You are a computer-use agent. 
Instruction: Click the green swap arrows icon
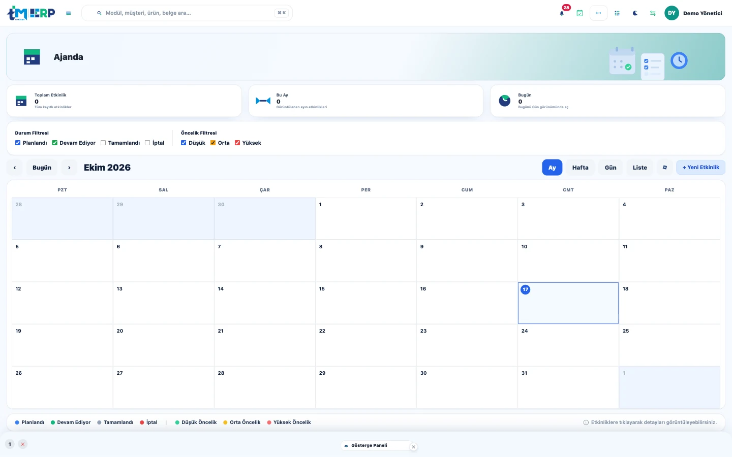click(653, 13)
